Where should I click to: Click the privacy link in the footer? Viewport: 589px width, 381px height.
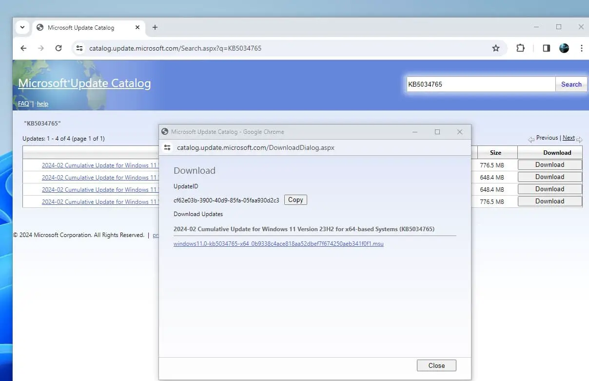[156, 235]
